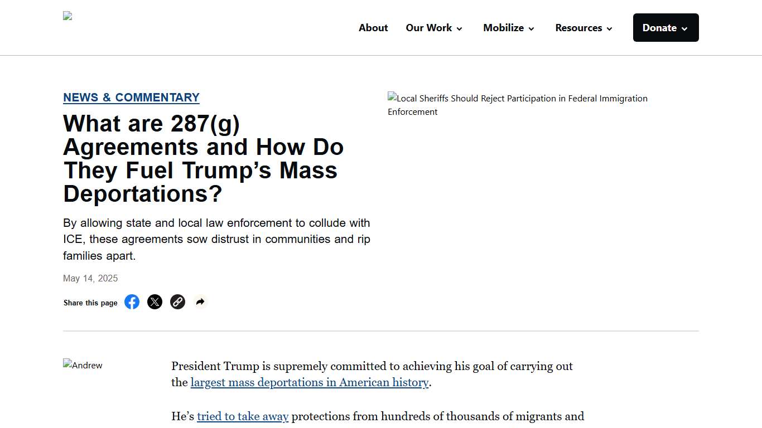Click the Andrew author image placeholder
The height and width of the screenshot is (428, 762).
click(83, 365)
